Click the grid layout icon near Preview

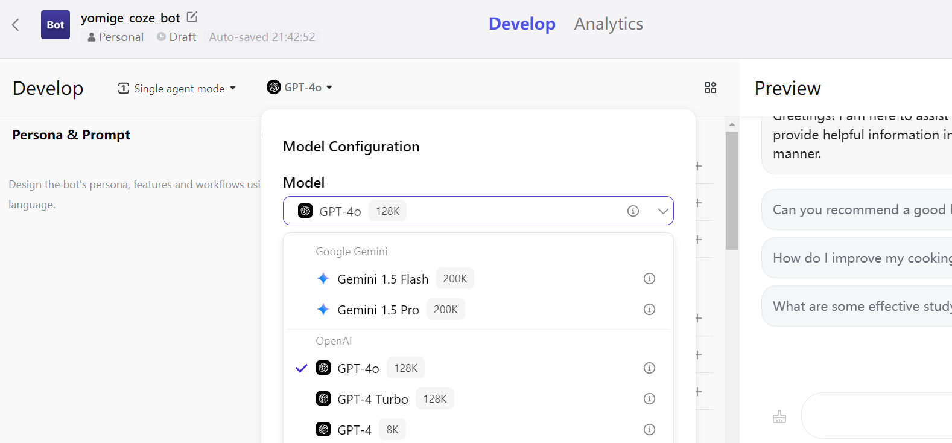tap(711, 88)
